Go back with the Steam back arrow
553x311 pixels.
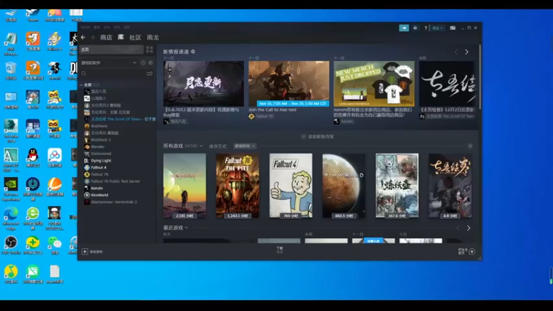[83, 37]
